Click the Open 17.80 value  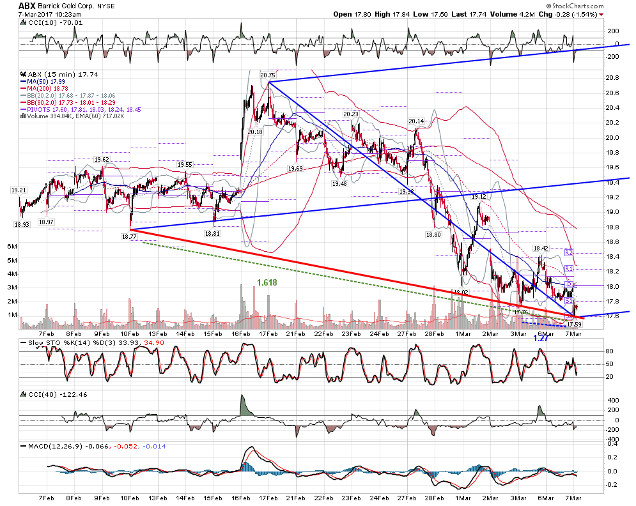click(x=352, y=14)
